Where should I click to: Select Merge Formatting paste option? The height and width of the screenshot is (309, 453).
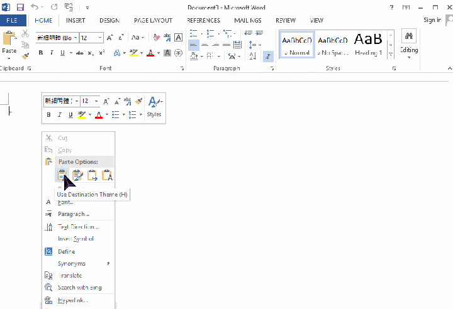coord(92,175)
